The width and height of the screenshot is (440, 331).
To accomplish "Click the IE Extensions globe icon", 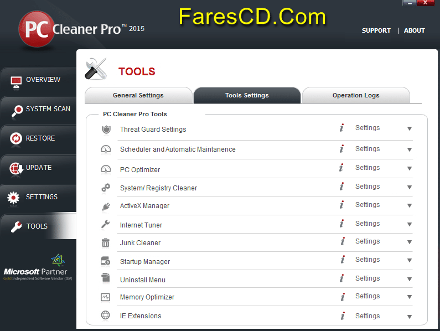I will point(106,315).
